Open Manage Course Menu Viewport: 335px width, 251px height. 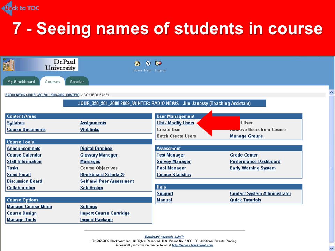click(29, 207)
